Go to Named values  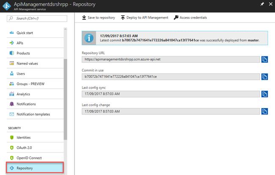coord(35,63)
